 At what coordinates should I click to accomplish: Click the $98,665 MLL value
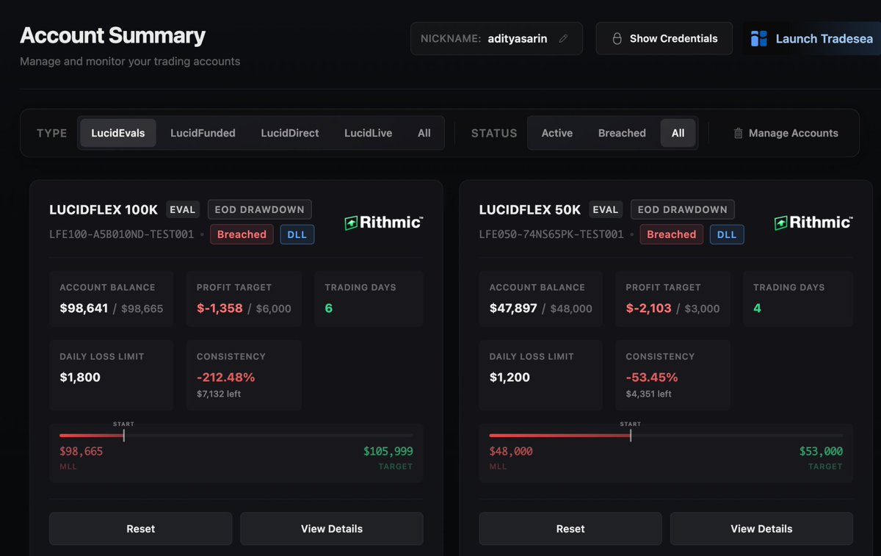[81, 452]
